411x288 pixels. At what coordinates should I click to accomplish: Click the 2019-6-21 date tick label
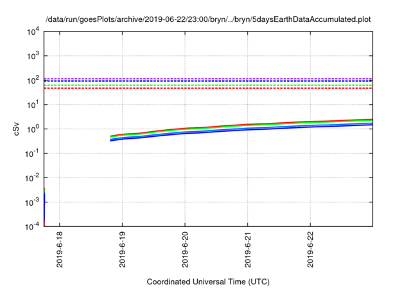coord(247,249)
